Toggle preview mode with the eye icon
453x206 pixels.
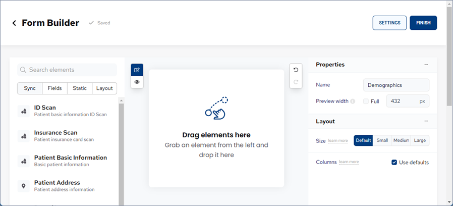[x=137, y=82]
